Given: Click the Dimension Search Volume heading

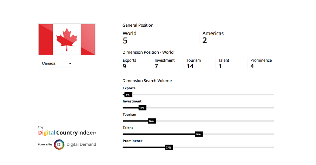Looking at the screenshot, I should pos(147,81).
